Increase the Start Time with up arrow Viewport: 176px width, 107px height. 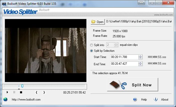pos(140,56)
